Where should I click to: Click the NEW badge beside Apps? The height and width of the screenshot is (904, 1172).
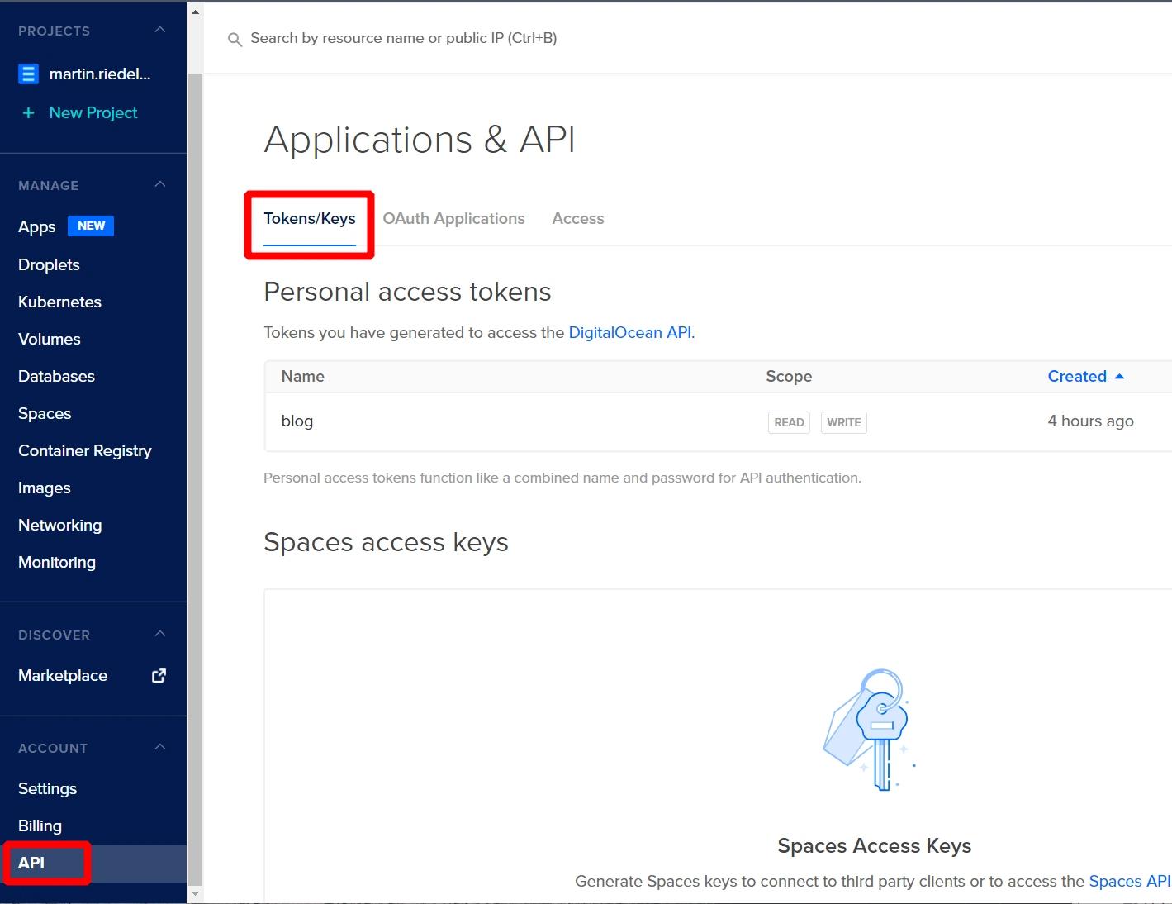91,226
